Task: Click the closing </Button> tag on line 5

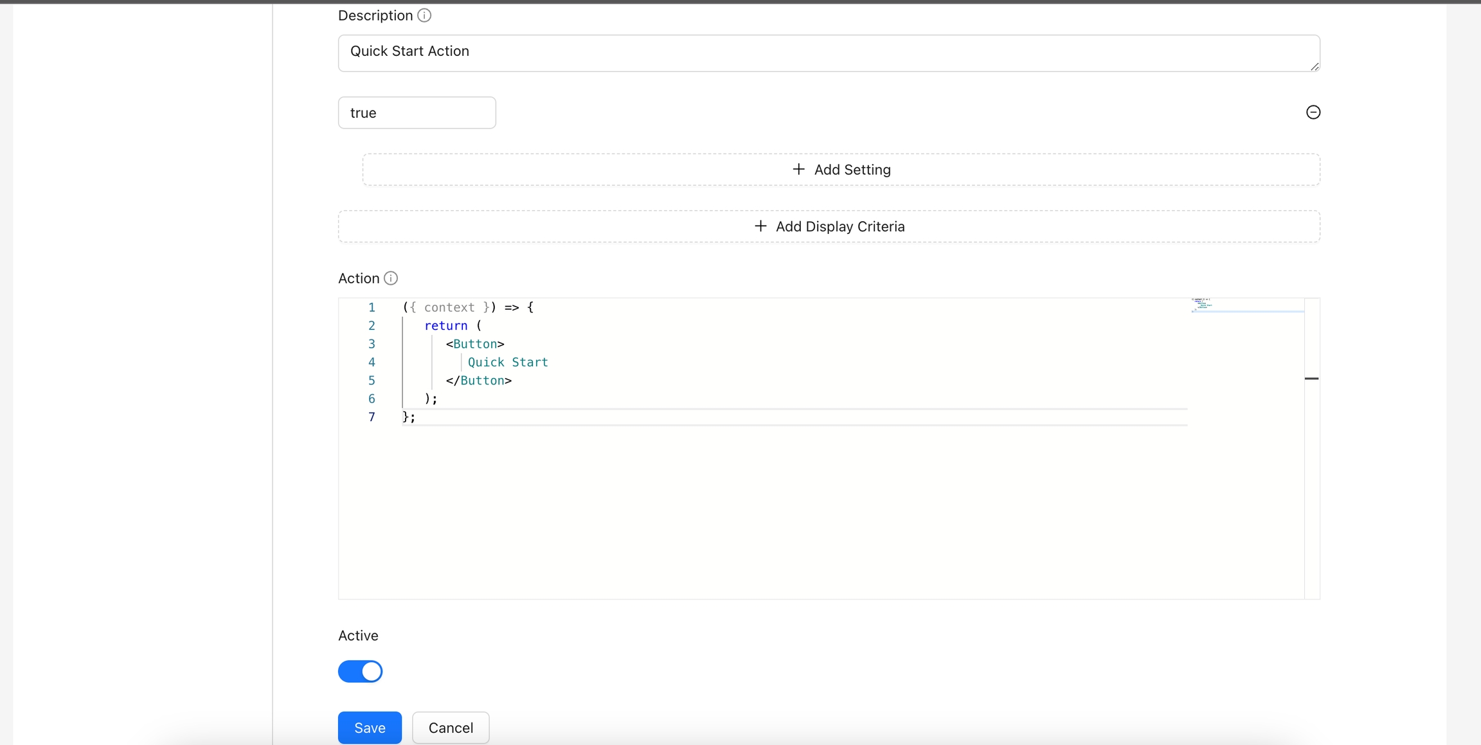Action: 479,381
